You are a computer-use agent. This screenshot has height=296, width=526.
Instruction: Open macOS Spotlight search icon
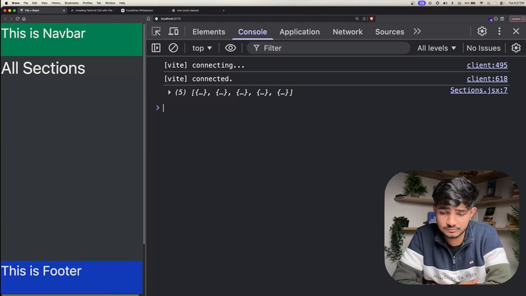coord(489,3)
